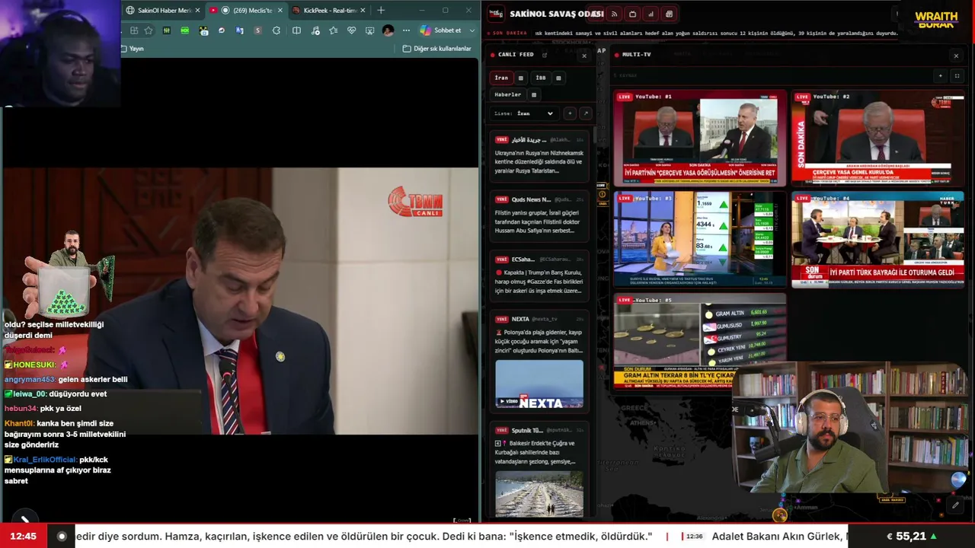This screenshot has height=548, width=975.
Task: Open the Quds News feed post
Action: coord(539,215)
